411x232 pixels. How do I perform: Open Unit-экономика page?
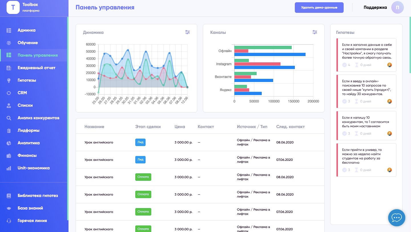pyautogui.click(x=34, y=168)
